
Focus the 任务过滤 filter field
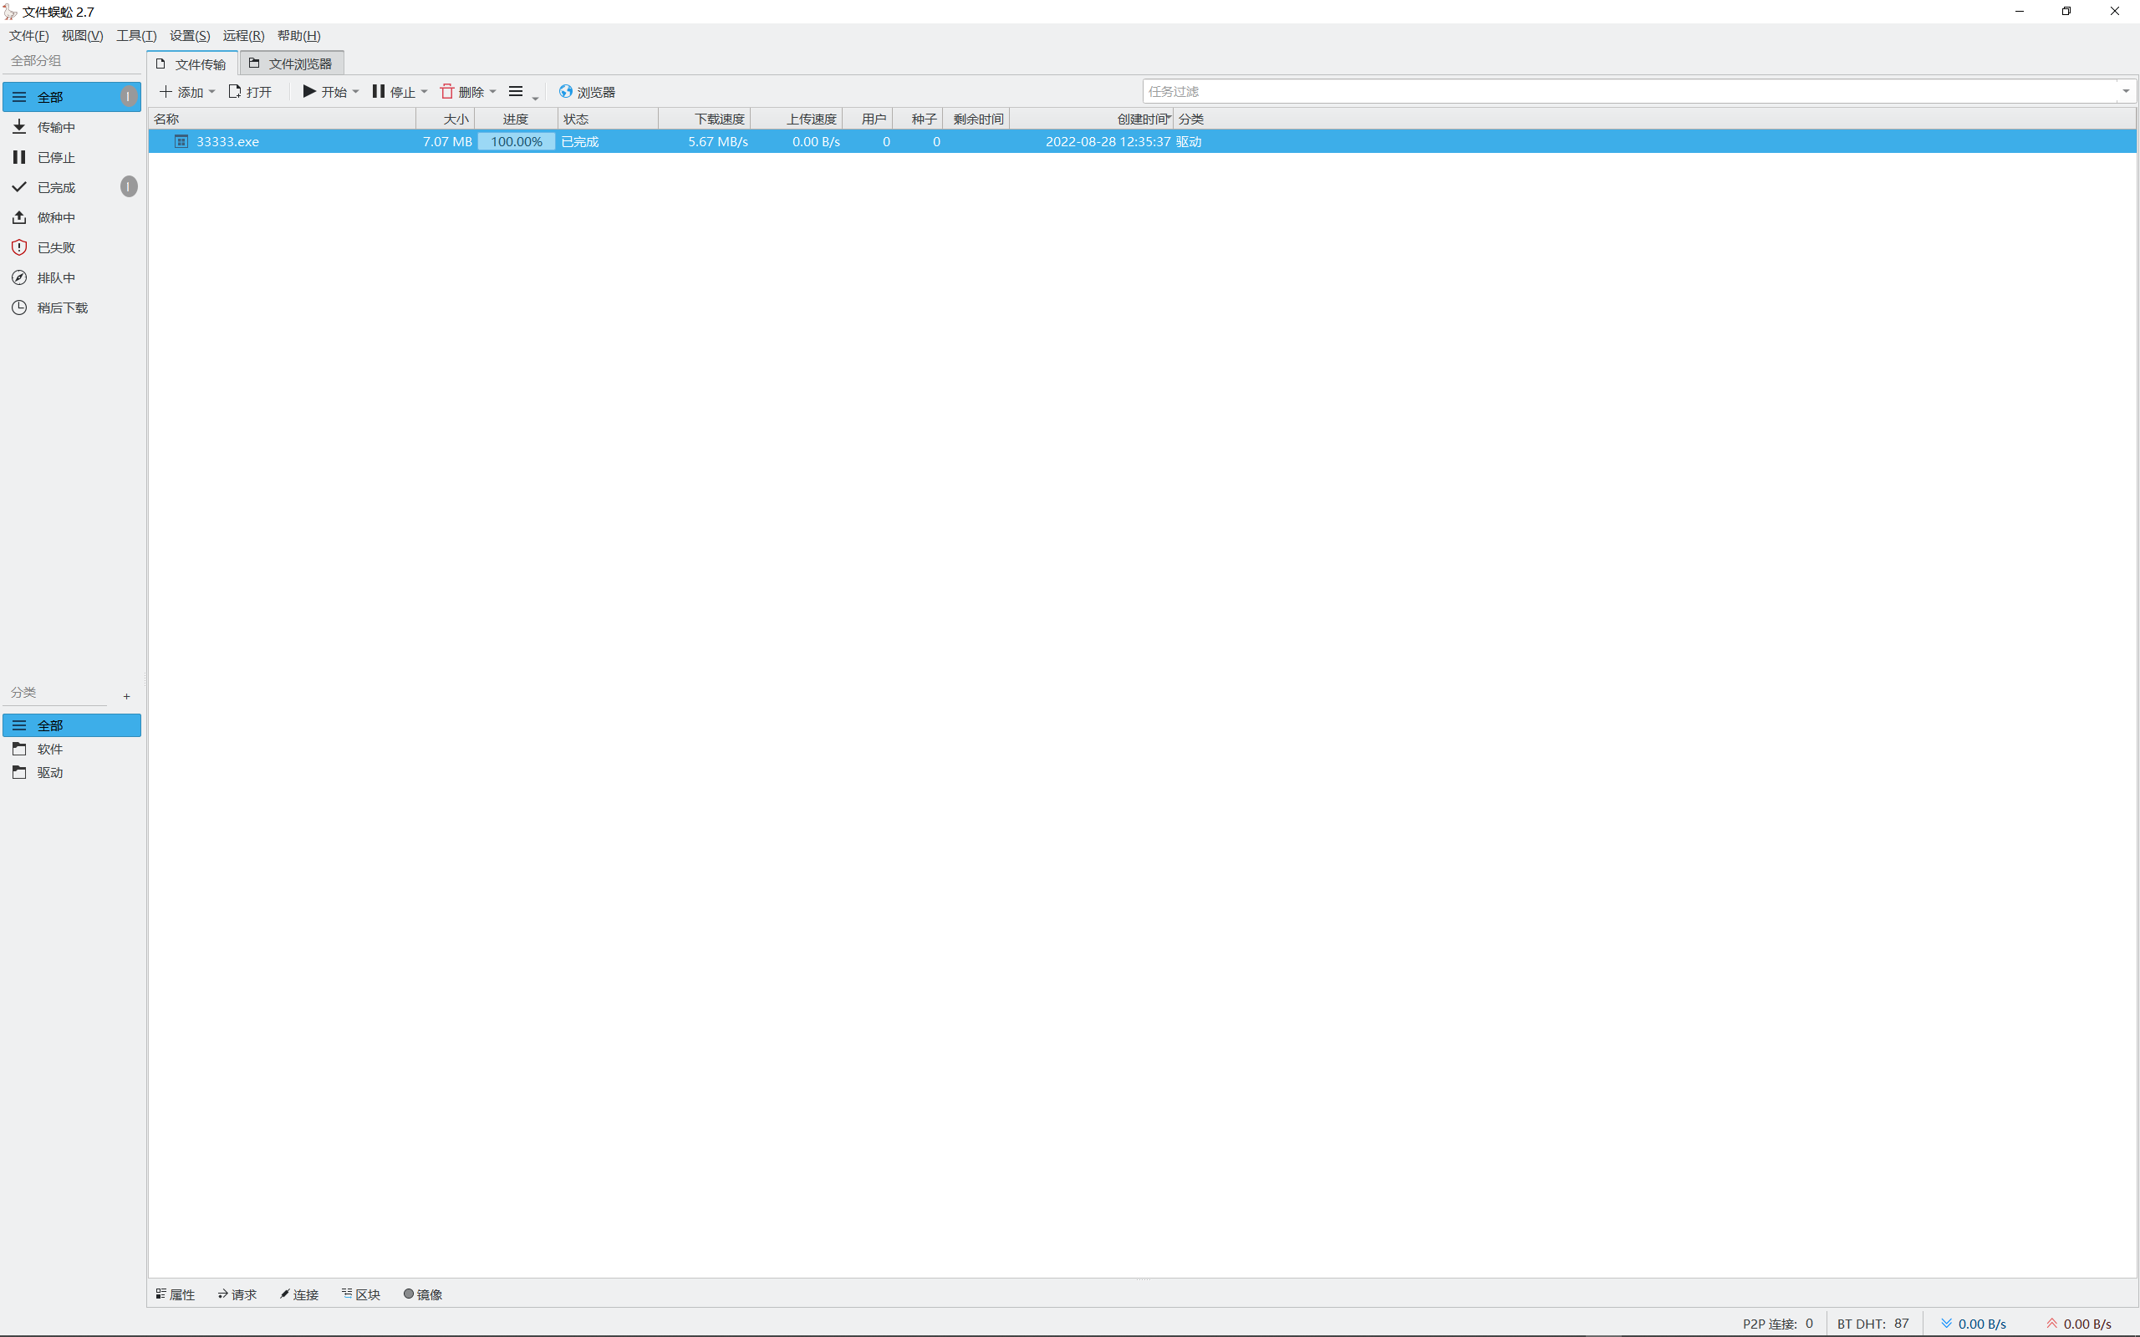coord(1630,91)
